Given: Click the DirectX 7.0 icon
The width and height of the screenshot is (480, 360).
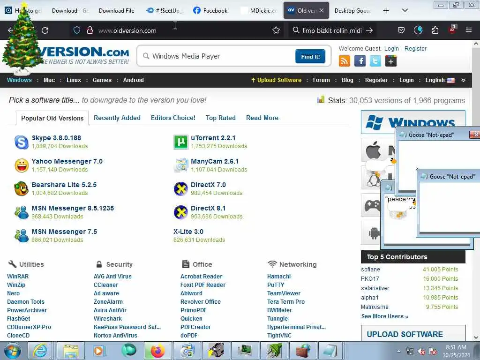Looking at the screenshot, I should click(181, 189).
